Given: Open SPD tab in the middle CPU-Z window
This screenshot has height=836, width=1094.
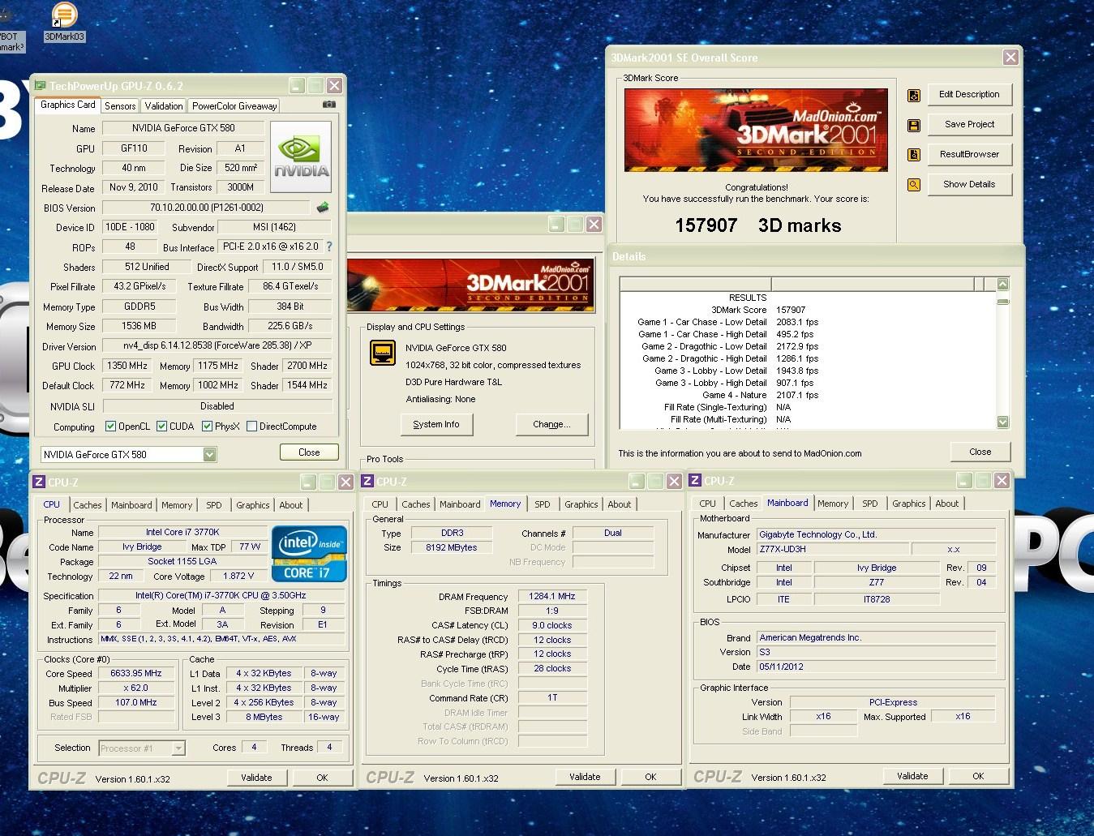Looking at the screenshot, I should 543,504.
